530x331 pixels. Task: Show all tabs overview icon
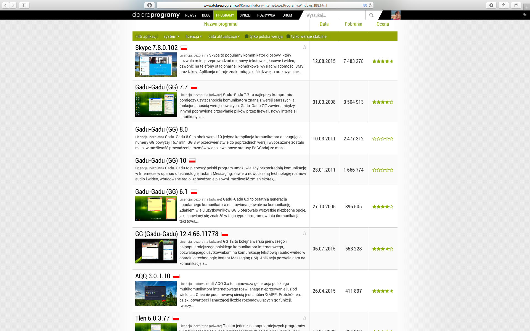[516, 5]
